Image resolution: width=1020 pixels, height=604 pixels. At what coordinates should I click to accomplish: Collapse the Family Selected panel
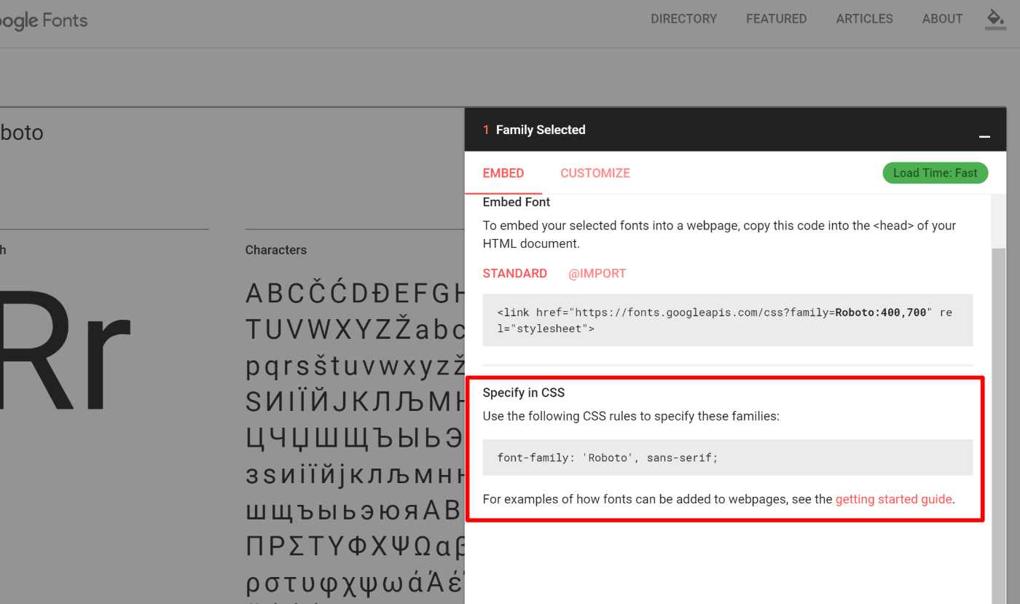(x=984, y=136)
